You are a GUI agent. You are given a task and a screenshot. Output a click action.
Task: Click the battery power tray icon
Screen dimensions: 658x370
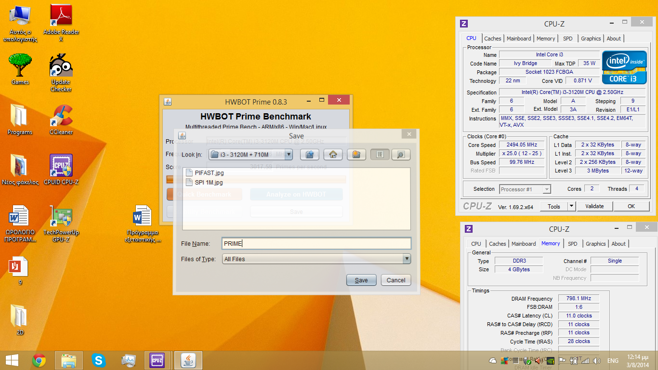pyautogui.click(x=573, y=360)
